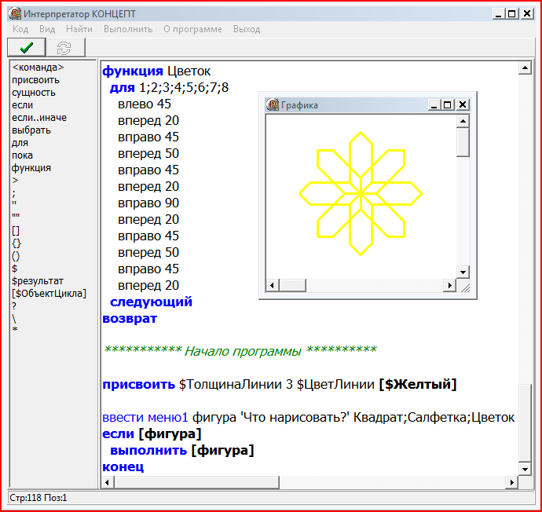Click the Графика window horizontal scroll left arrow
542x512 pixels.
pos(273,284)
